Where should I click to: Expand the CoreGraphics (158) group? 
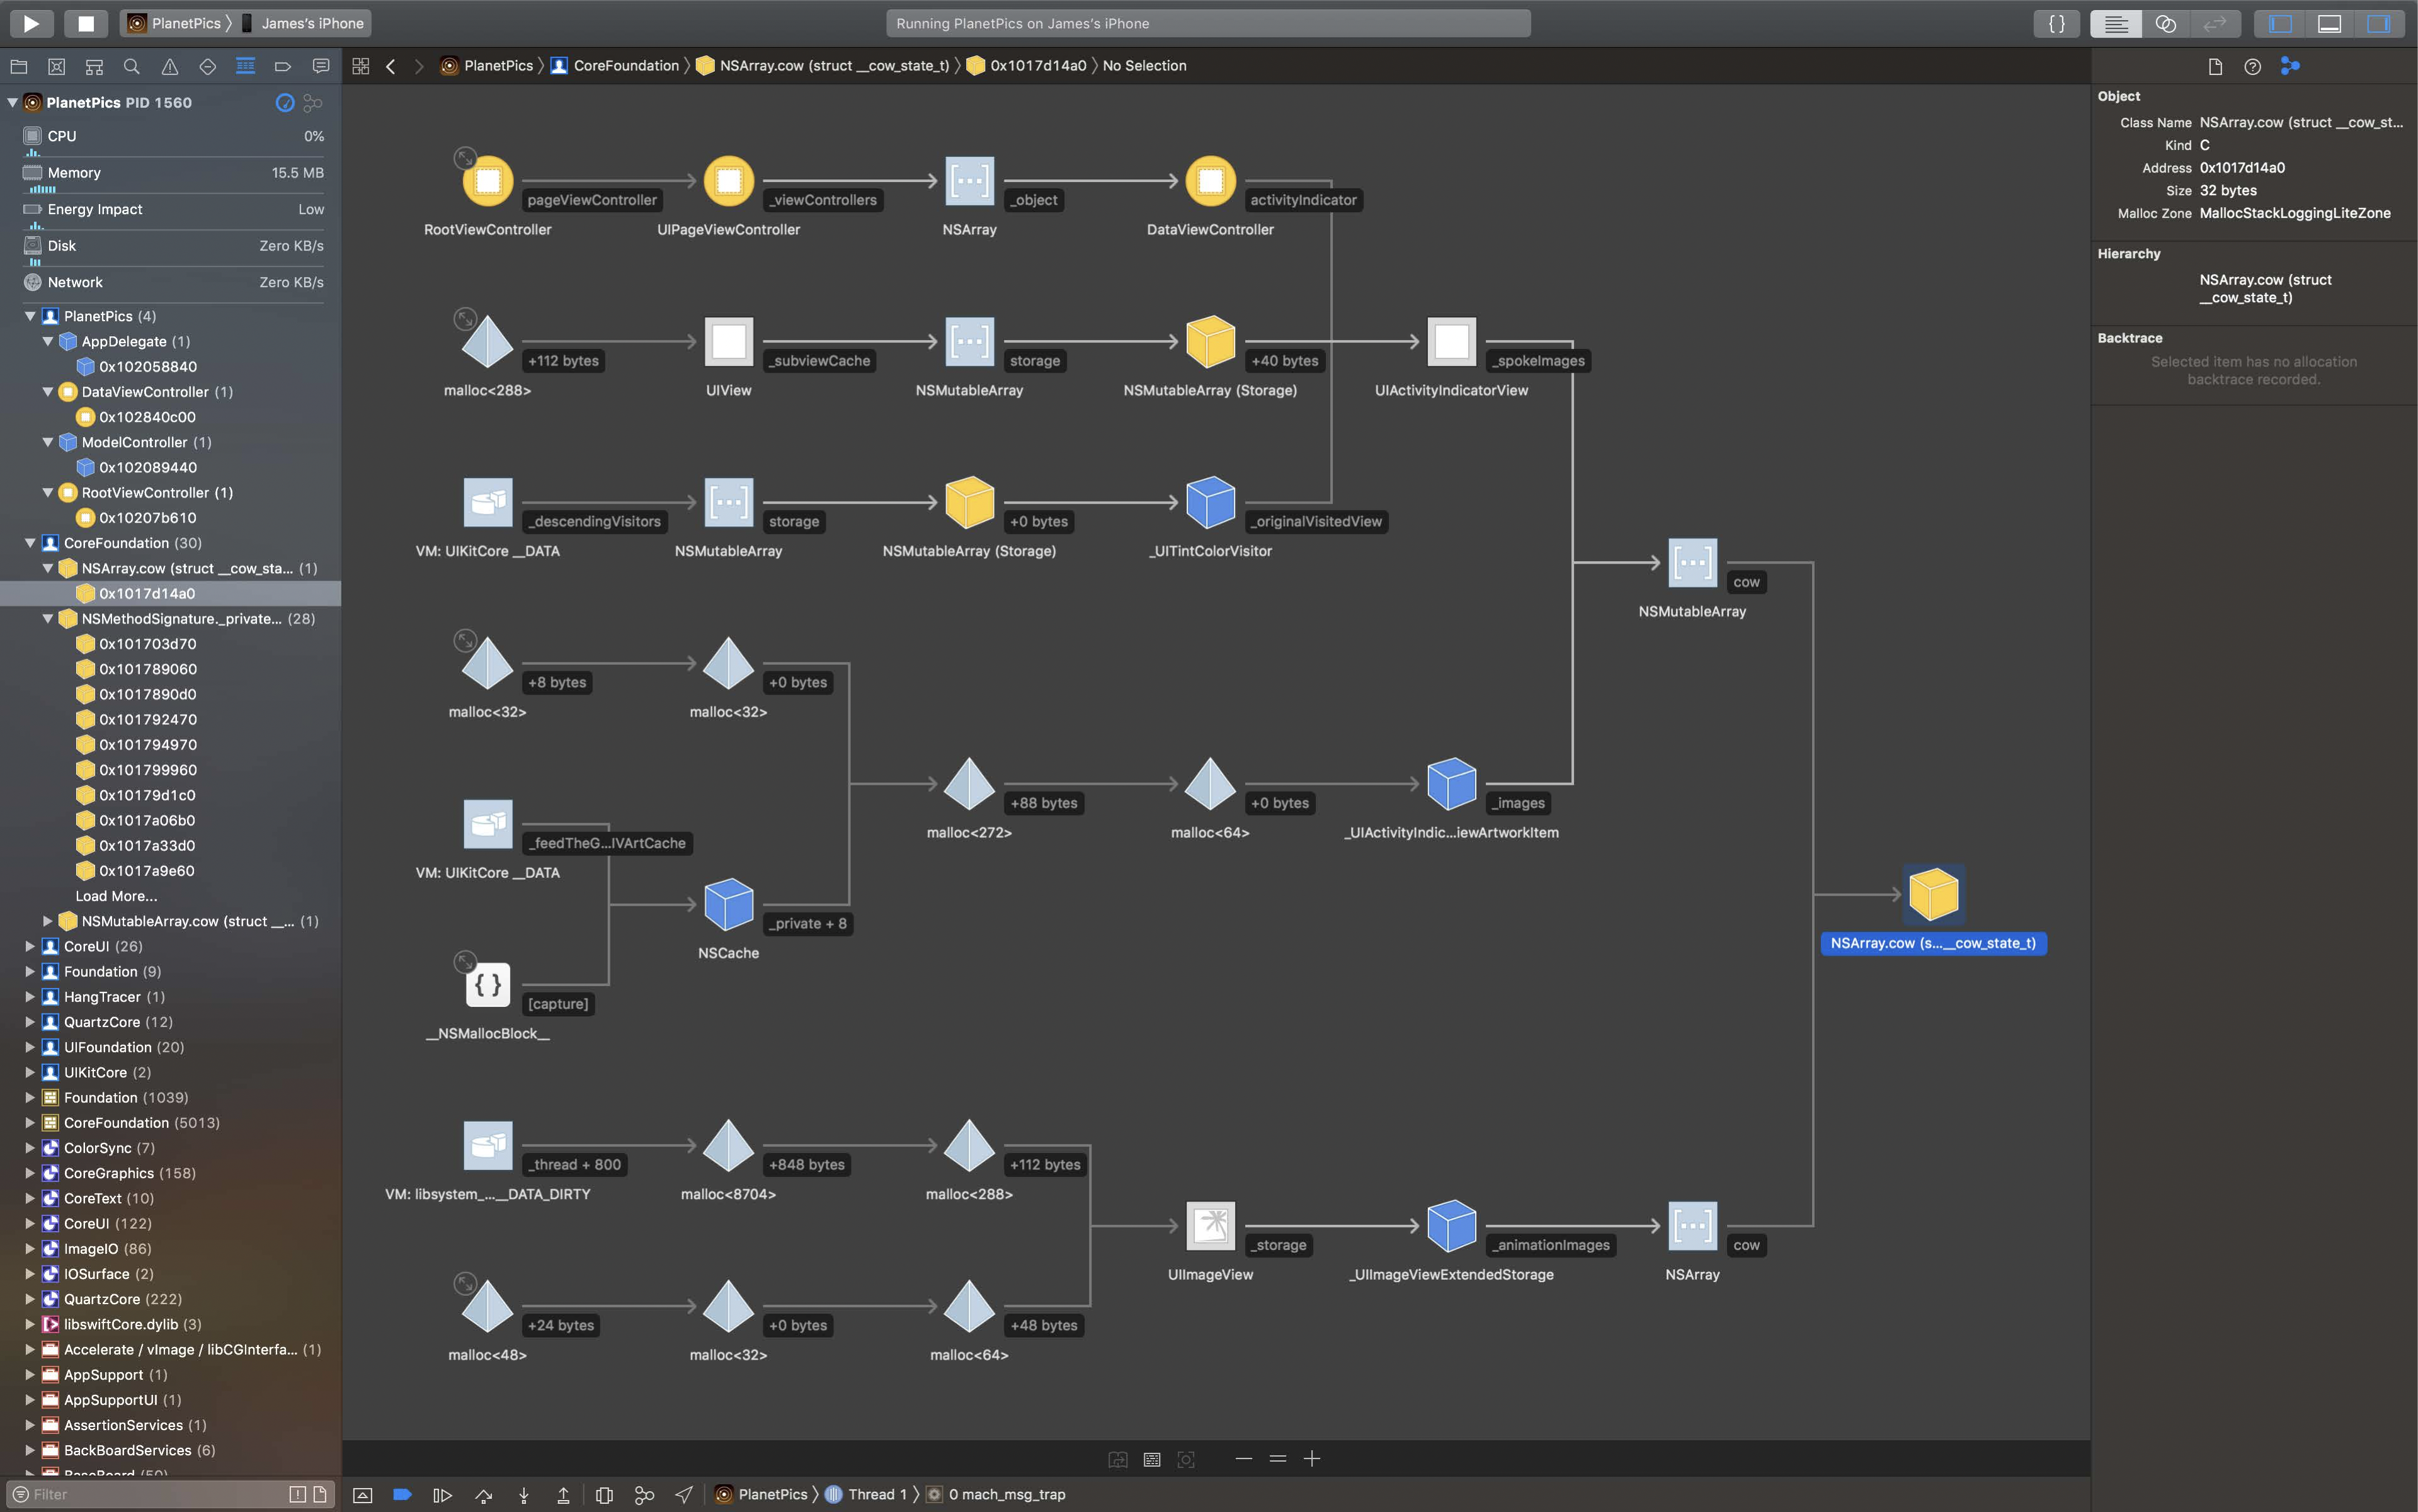[30, 1173]
